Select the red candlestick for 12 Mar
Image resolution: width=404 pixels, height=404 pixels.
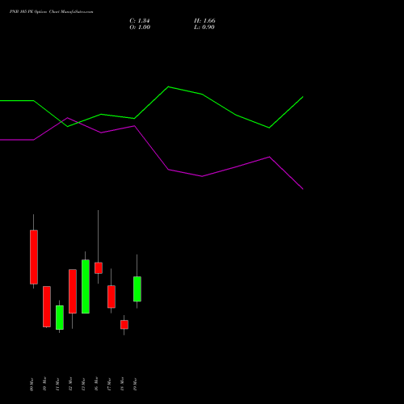coord(73,291)
